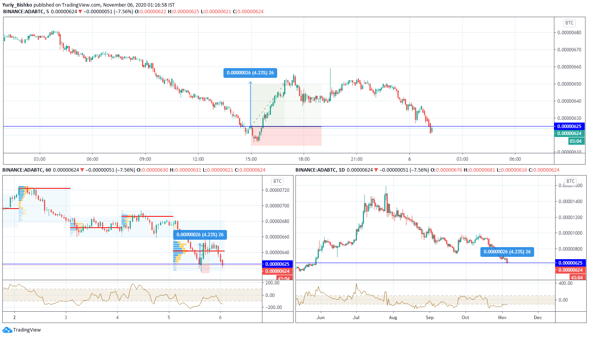This screenshot has width=589, height=337.
Task: Click the 4.23% measurement label on 60-minute chart
Action: (x=200, y=235)
